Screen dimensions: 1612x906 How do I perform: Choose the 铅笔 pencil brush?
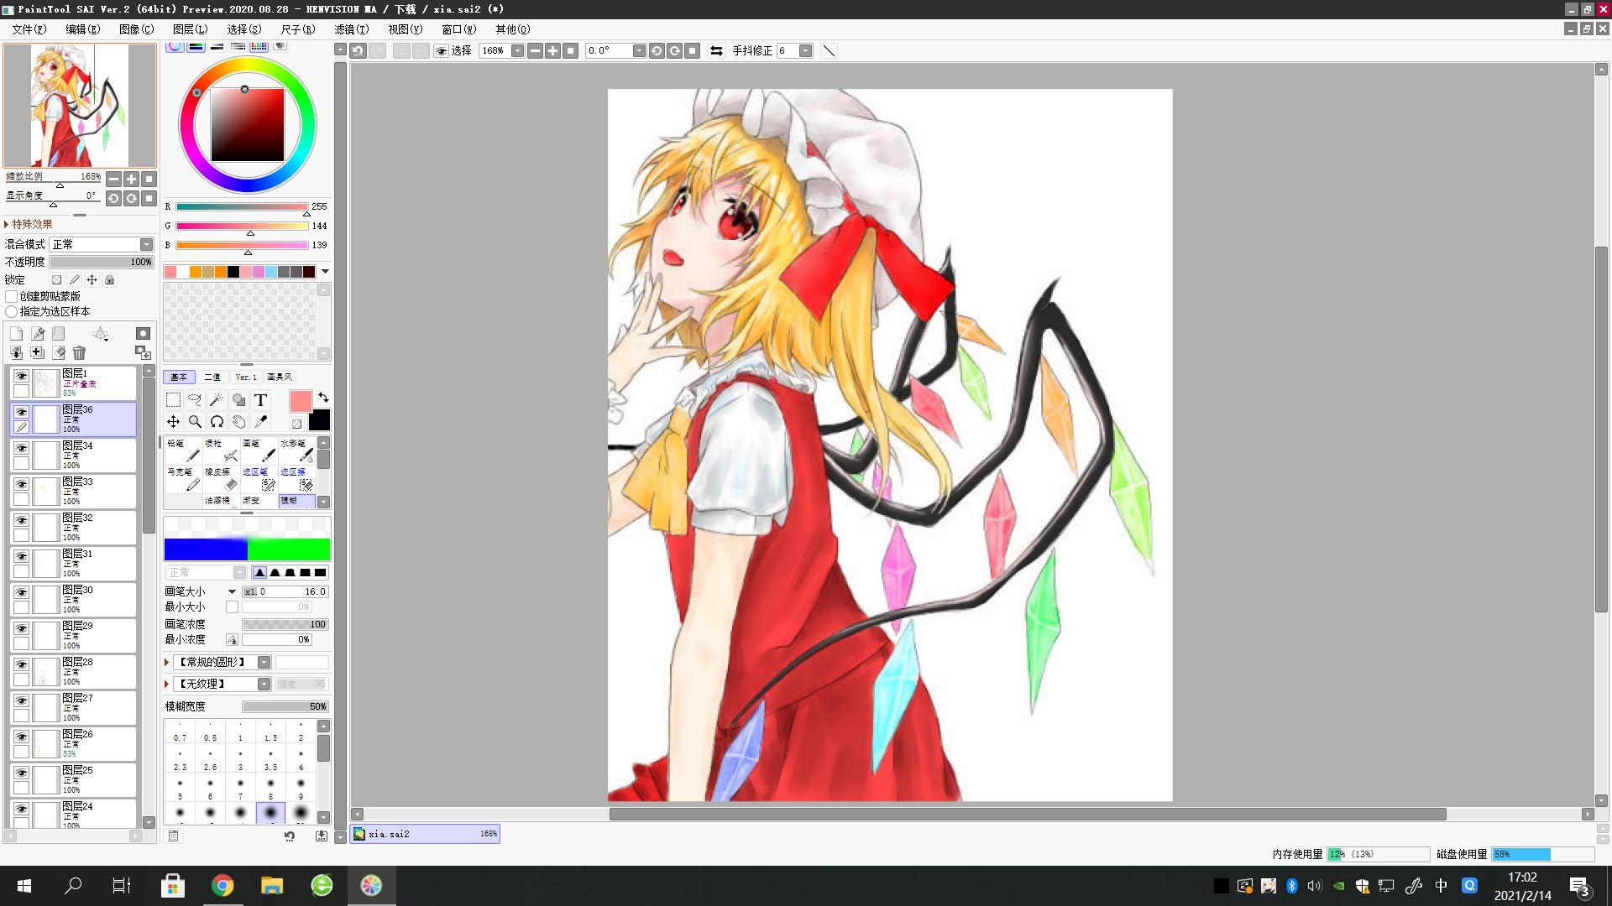(183, 450)
